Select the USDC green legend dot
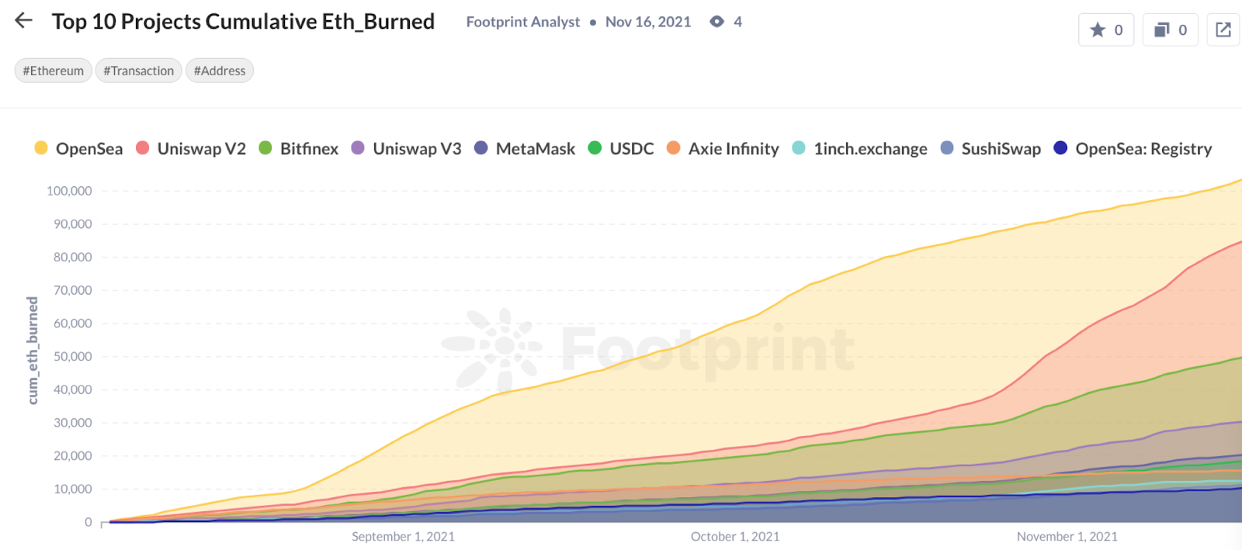The width and height of the screenshot is (1242, 550). tap(596, 148)
